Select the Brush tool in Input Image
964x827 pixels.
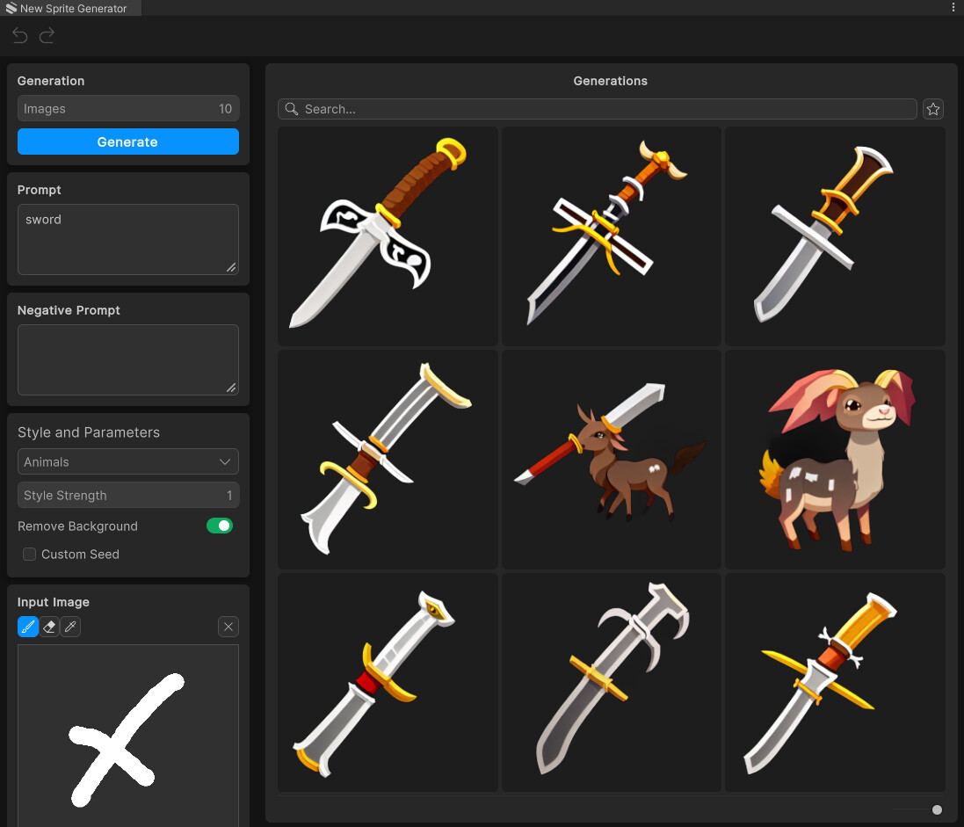[x=27, y=627]
